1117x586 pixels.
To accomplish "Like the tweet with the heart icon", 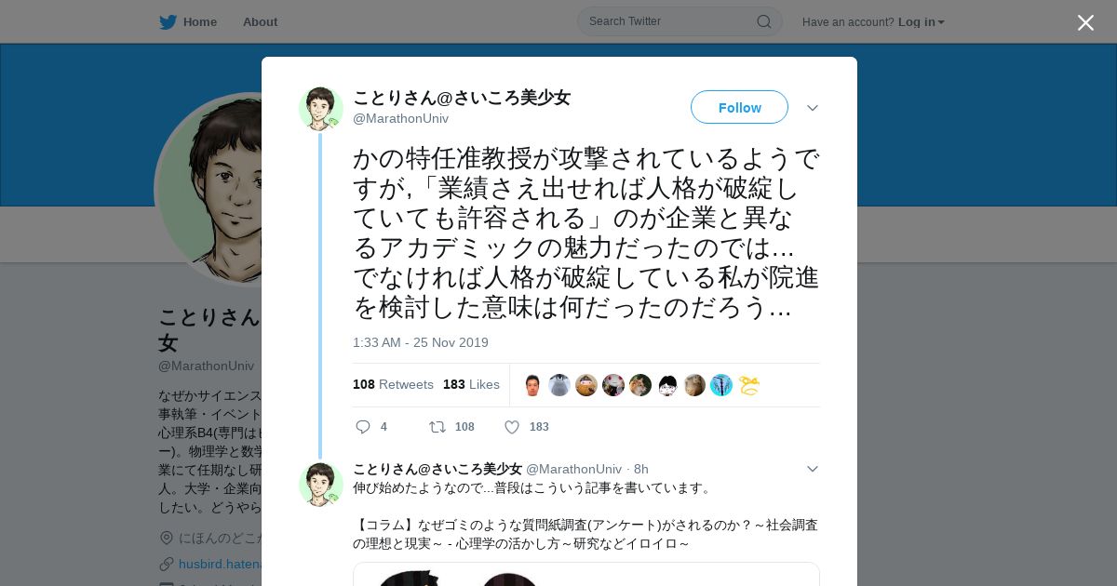I will (512, 427).
